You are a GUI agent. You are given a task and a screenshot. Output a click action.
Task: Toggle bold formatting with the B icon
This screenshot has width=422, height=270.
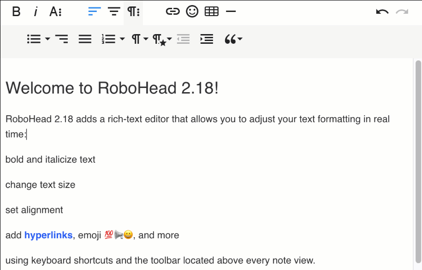[x=17, y=12]
